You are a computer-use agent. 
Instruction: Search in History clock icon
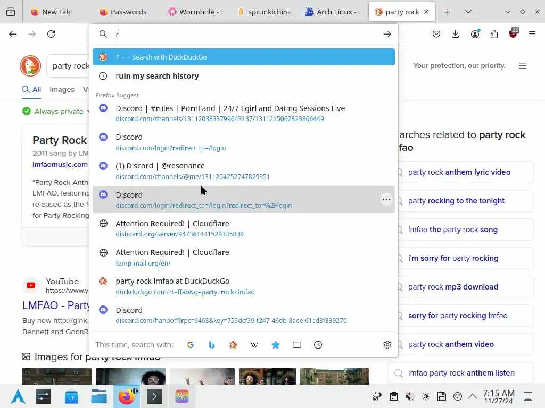click(x=318, y=344)
